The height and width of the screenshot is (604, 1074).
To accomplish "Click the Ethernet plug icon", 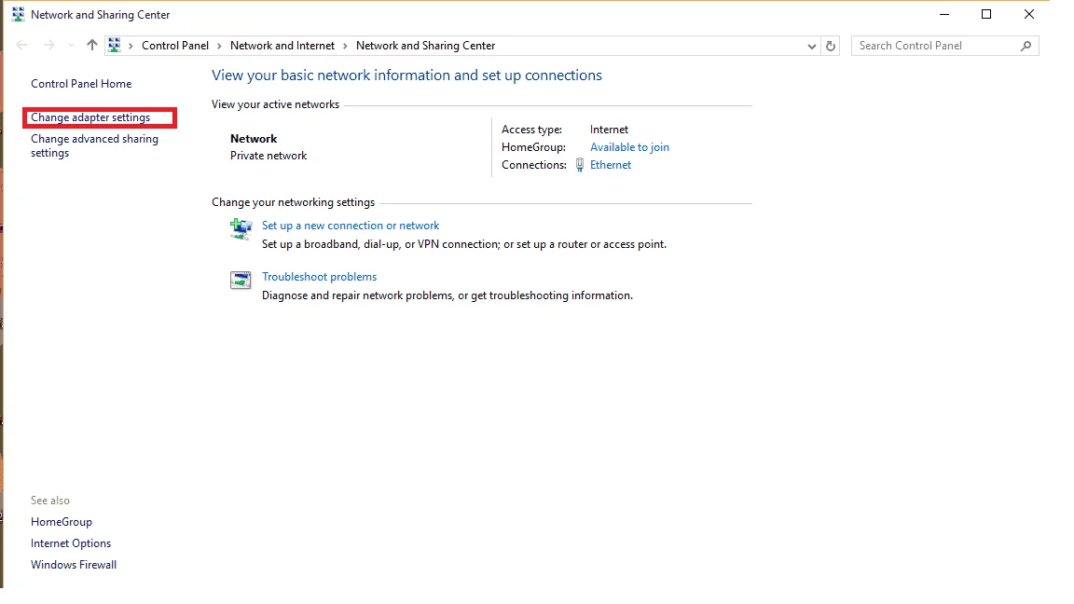I will pos(580,165).
